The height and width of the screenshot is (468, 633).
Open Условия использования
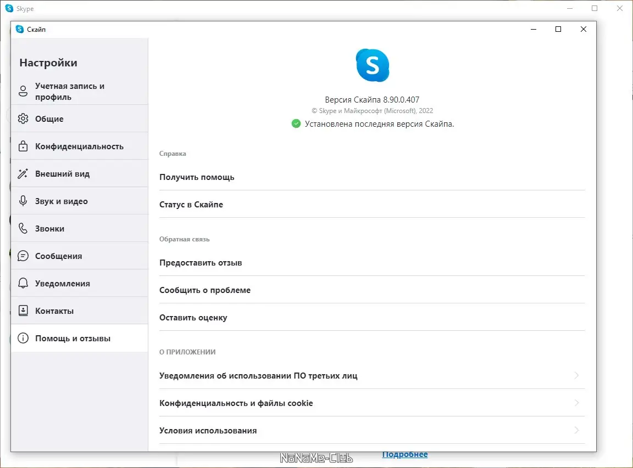[372, 430]
